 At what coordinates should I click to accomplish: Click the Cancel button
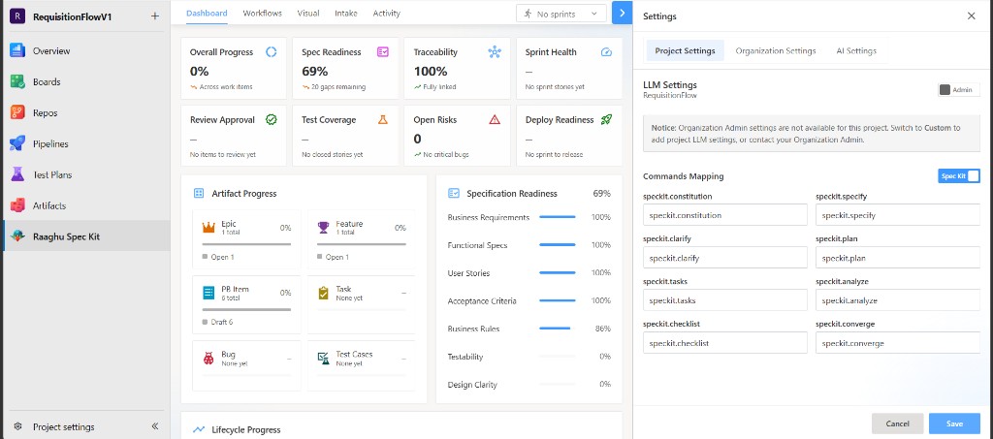[x=897, y=423]
